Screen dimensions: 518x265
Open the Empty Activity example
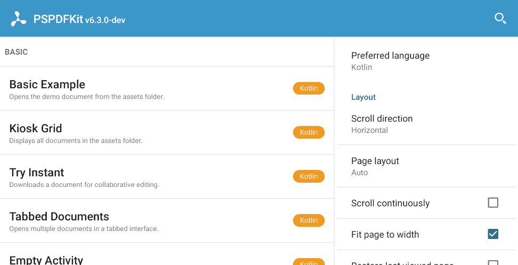[x=46, y=260]
